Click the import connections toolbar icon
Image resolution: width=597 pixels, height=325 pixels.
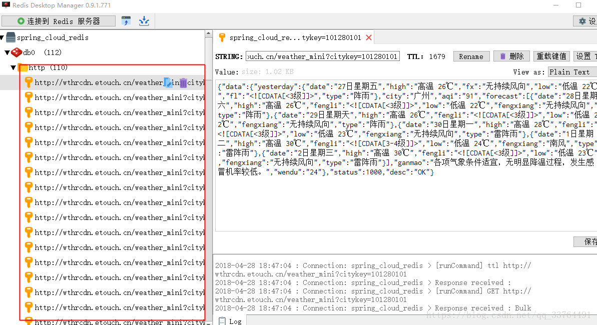point(126,21)
